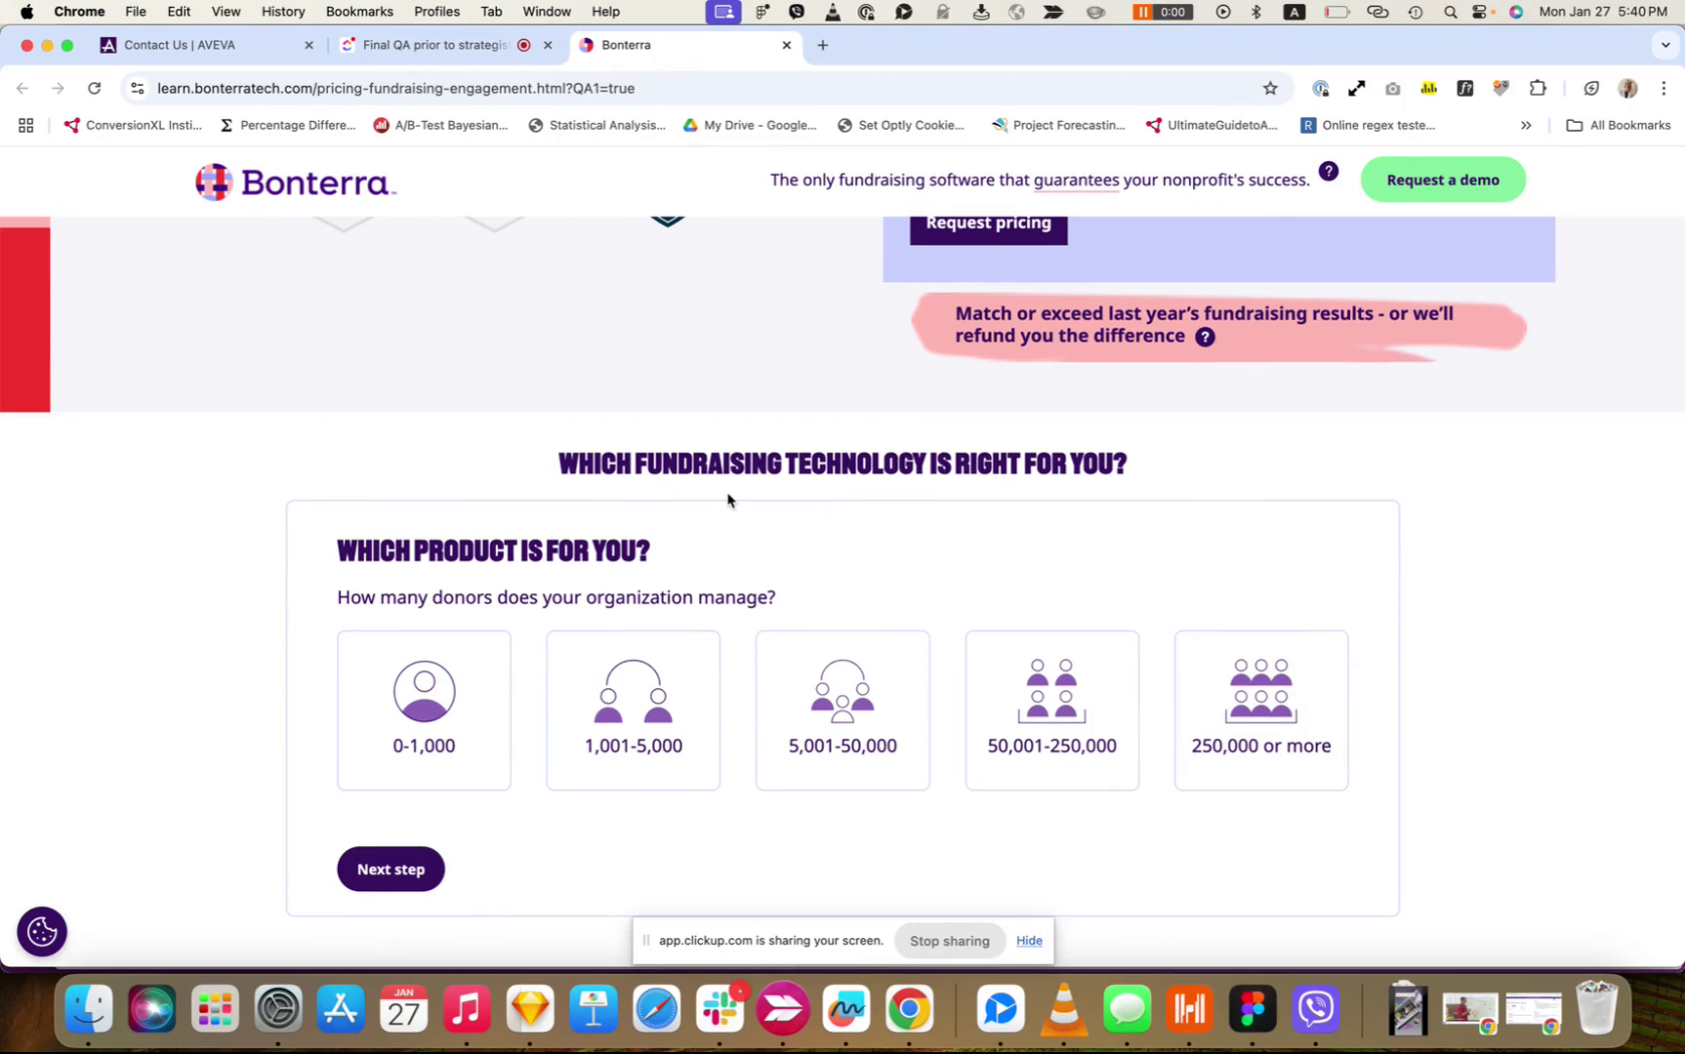Close the Bonterra tab
Viewport: 1685px width, 1054px height.
click(x=786, y=45)
